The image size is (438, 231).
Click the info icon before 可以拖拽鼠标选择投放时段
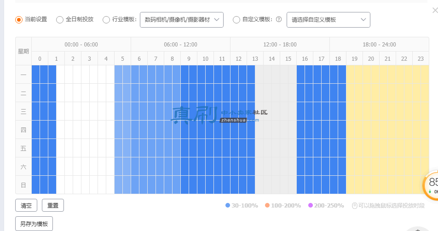(354, 206)
